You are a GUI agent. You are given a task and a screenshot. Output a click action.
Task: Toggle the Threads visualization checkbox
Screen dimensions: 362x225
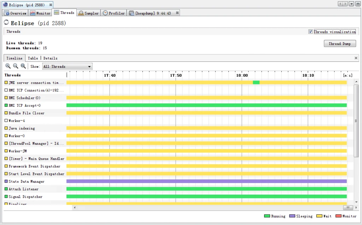coord(310,32)
